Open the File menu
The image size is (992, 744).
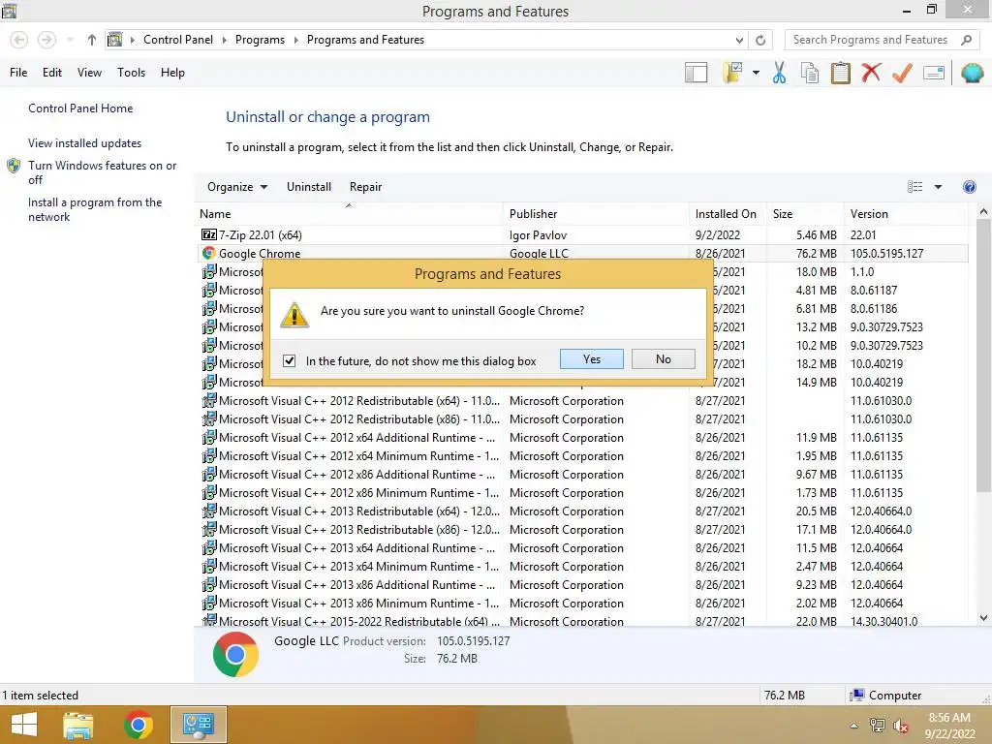point(18,73)
